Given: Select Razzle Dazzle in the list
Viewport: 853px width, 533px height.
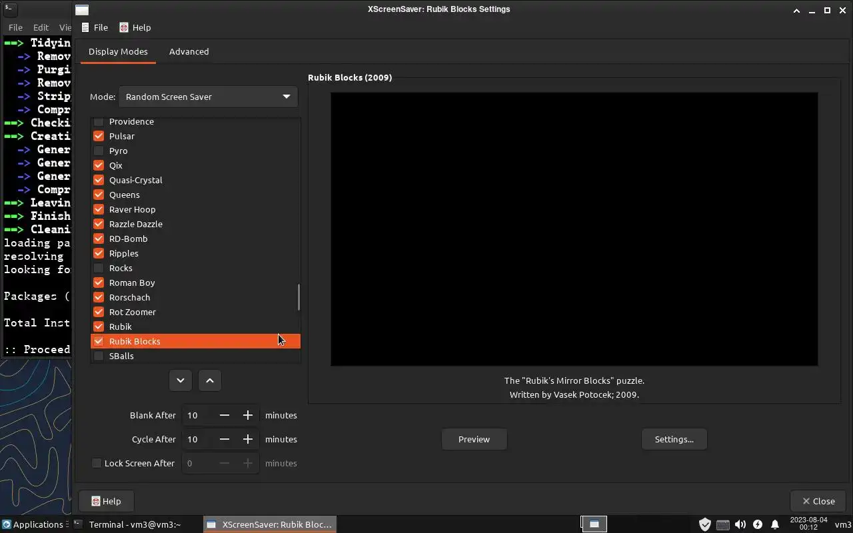Looking at the screenshot, I should click(195, 224).
